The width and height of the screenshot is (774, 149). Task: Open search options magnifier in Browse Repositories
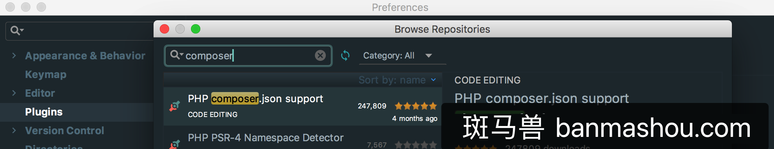click(x=177, y=55)
